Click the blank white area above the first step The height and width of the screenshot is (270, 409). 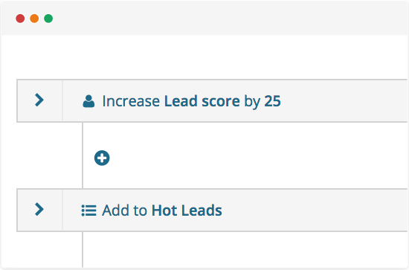click(209, 57)
